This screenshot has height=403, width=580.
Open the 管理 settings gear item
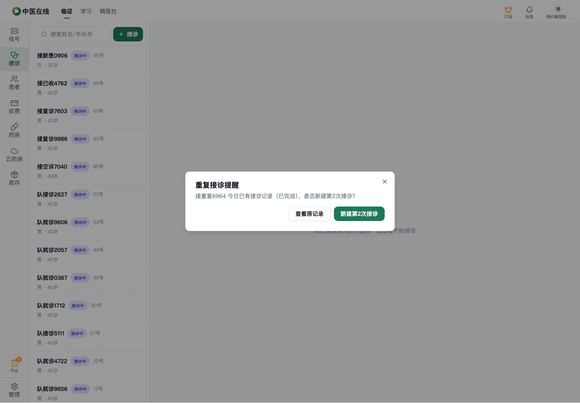click(x=14, y=390)
